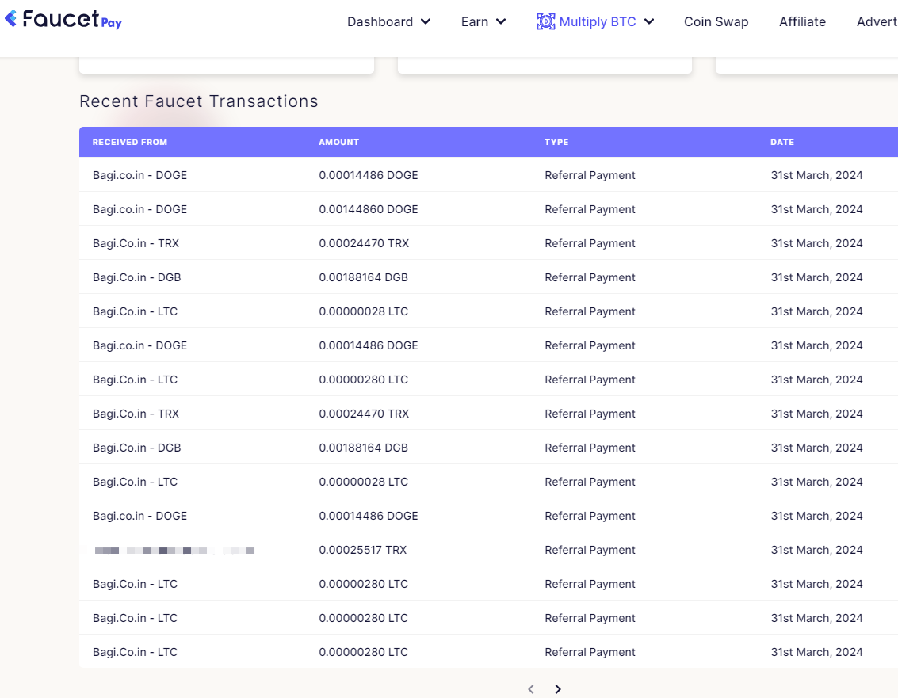898x698 pixels.
Task: Select the 0.00144860 DOGE transaction row
Action: pyautogui.click(x=488, y=209)
